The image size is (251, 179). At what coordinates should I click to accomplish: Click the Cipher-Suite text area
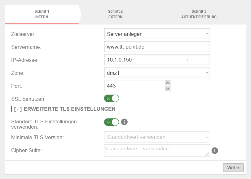[x=155, y=150]
